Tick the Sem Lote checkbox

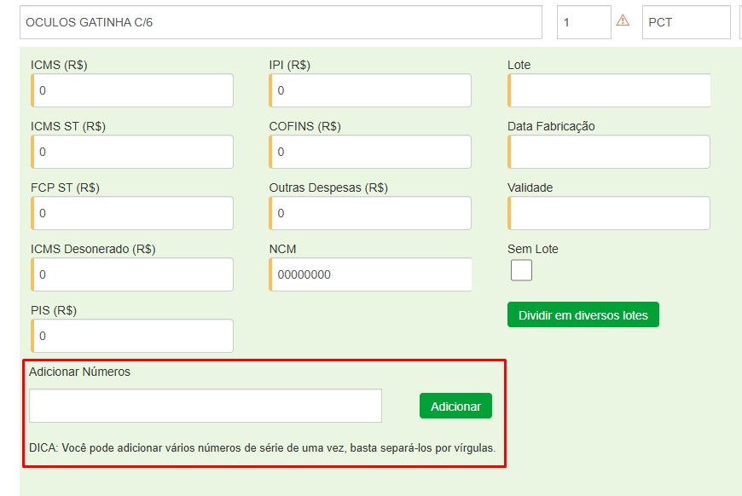tap(521, 270)
